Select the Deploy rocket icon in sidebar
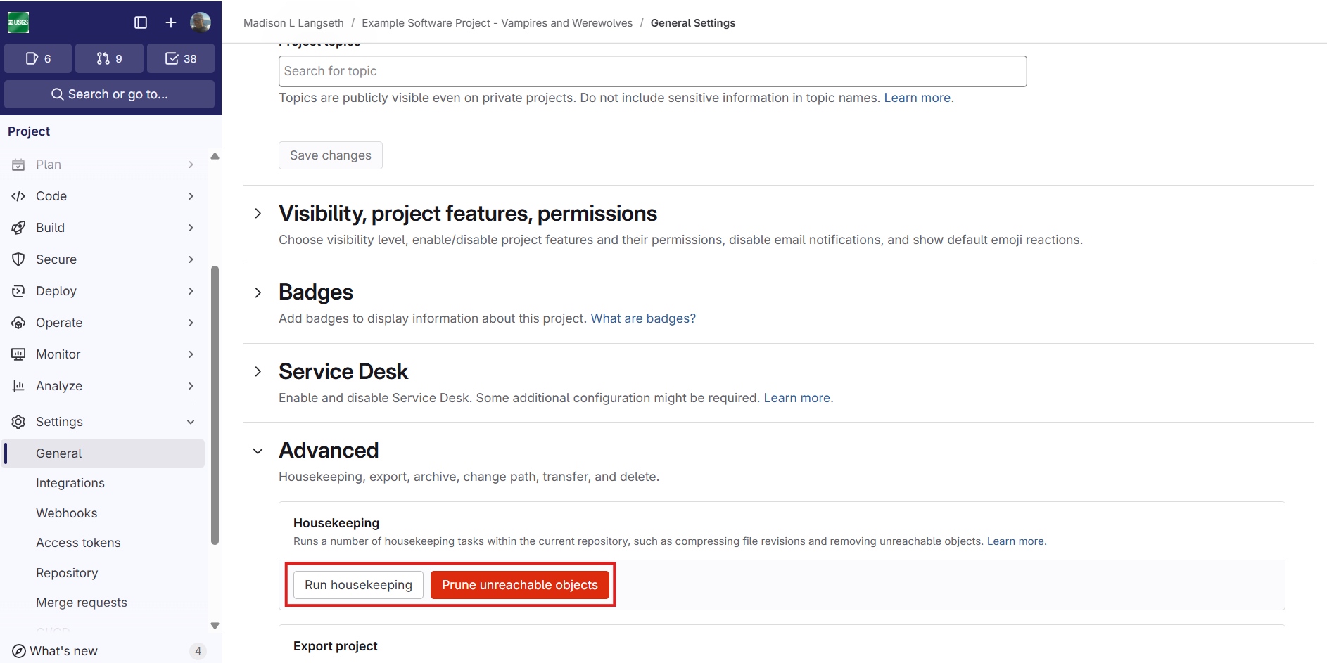The image size is (1327, 663). pos(19,290)
